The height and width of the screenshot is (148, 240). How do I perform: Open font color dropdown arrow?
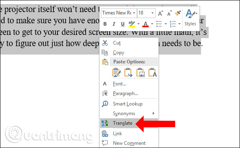coord(152,24)
